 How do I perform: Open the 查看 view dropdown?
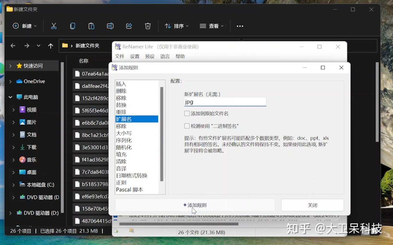click(x=212, y=26)
